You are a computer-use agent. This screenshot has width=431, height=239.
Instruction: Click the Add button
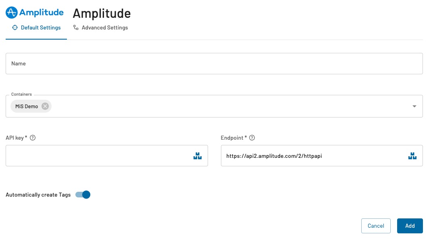click(x=410, y=226)
